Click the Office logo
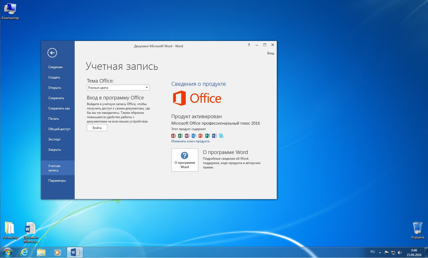 click(x=197, y=98)
